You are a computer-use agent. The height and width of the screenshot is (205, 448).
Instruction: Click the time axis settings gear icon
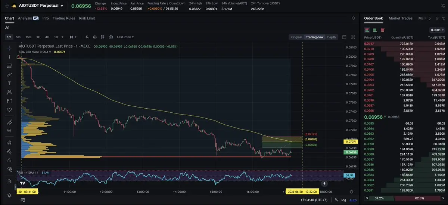[x=351, y=192]
